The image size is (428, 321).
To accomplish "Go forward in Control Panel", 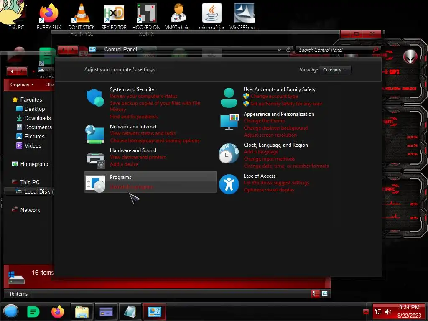I will point(73,50).
